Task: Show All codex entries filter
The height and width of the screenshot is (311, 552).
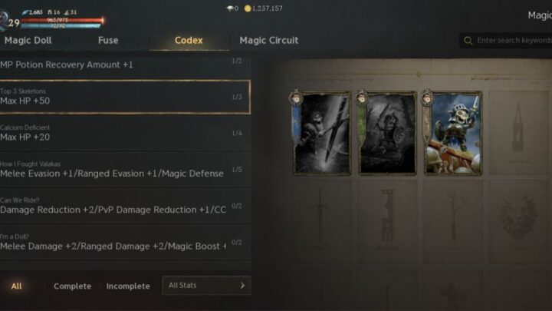Action: pyautogui.click(x=16, y=286)
